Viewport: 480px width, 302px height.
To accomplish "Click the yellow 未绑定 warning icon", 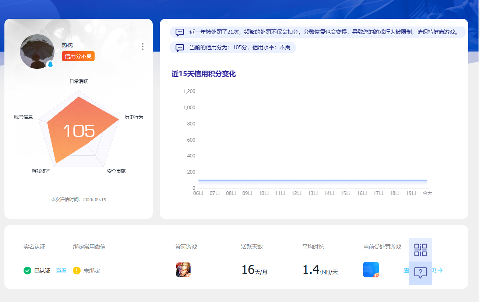I will pos(77,271).
